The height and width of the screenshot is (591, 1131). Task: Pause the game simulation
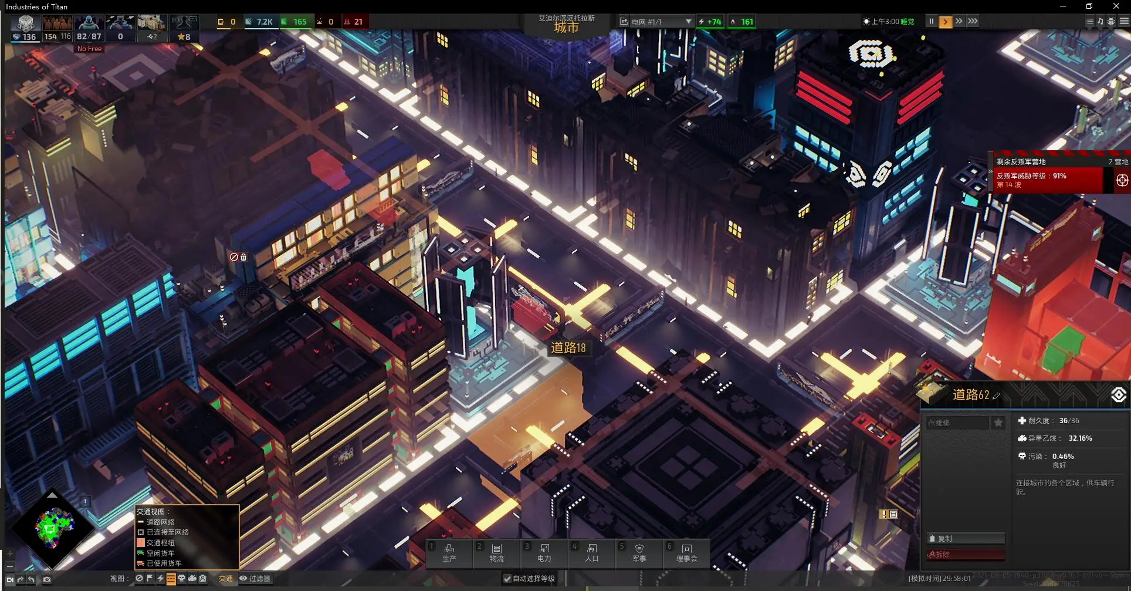point(931,21)
